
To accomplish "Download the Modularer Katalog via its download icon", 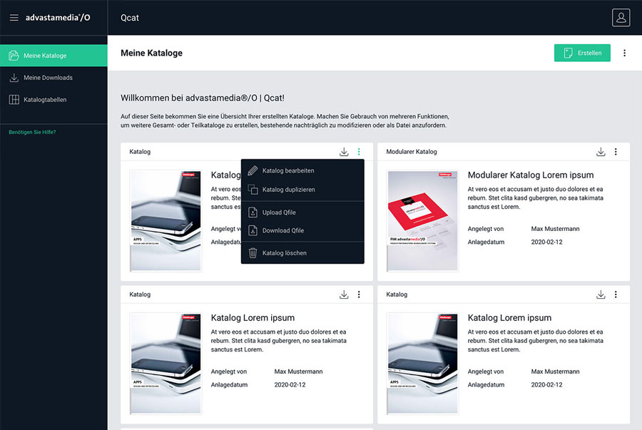I will click(x=601, y=152).
